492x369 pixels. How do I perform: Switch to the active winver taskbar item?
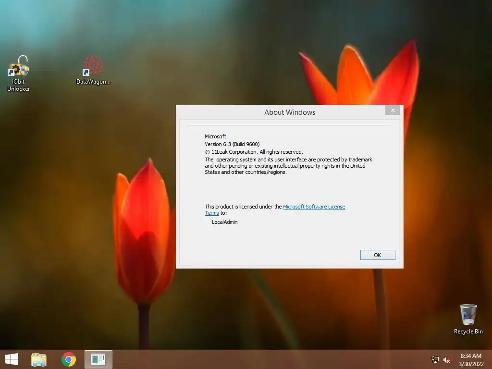pyautogui.click(x=98, y=359)
